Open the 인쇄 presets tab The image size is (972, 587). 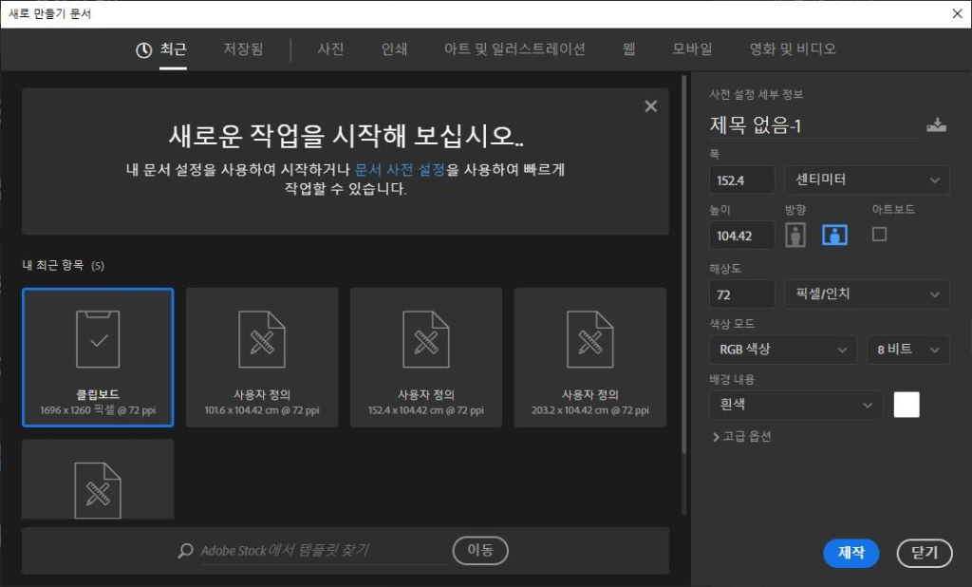point(394,49)
